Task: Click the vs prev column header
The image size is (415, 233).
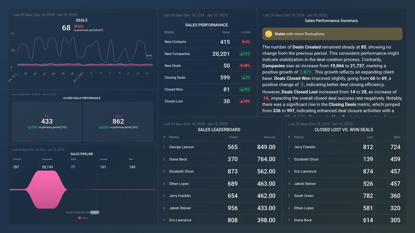Action: pyautogui.click(x=246, y=32)
